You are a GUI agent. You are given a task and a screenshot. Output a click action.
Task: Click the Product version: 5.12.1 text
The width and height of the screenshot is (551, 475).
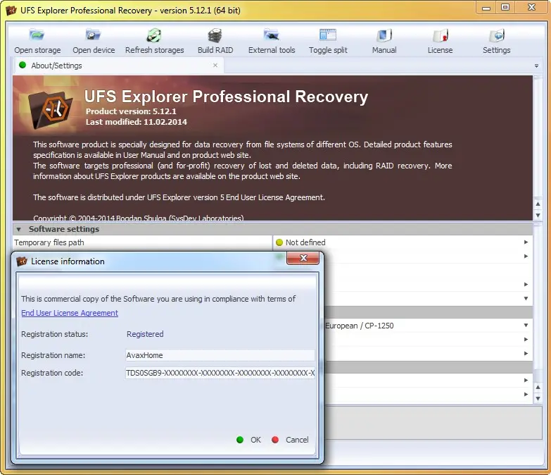point(131,111)
